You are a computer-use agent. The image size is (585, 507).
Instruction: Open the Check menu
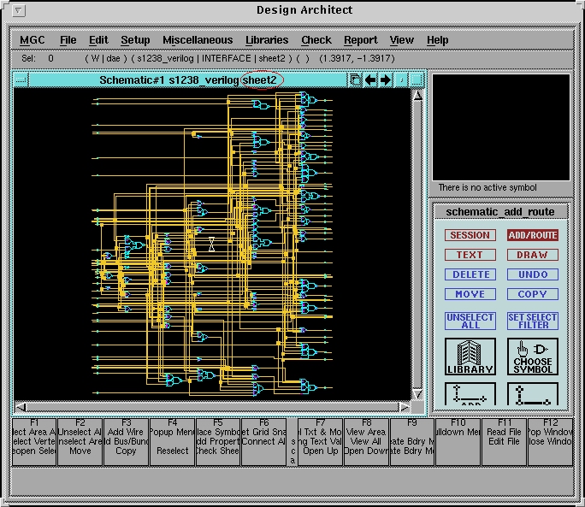[x=316, y=40]
